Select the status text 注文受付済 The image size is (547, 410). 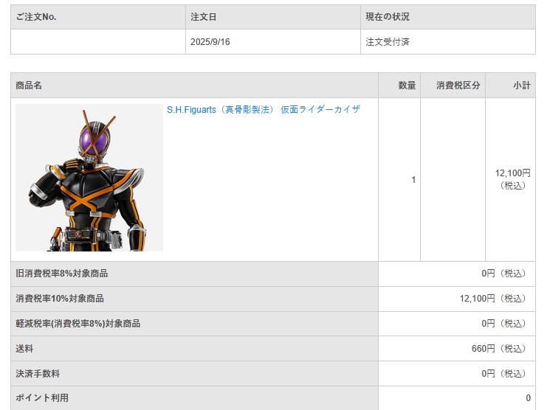coord(388,42)
